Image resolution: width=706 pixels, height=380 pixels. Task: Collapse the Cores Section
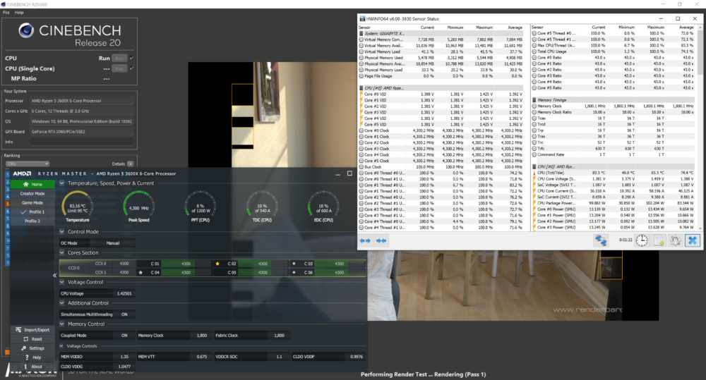pyautogui.click(x=62, y=252)
